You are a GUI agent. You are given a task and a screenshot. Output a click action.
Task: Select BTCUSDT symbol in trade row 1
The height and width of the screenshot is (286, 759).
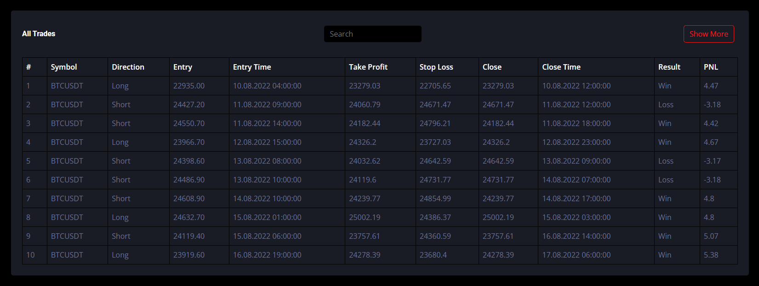(x=67, y=86)
